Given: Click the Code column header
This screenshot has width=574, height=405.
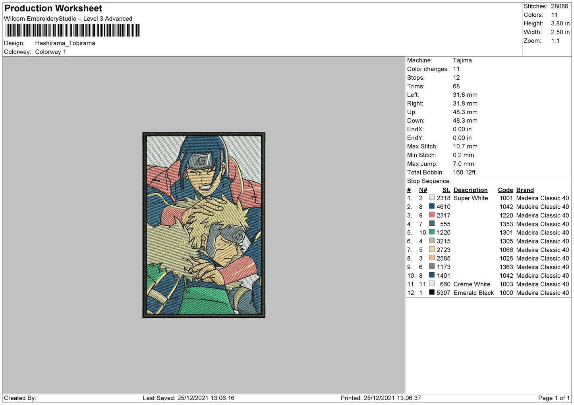Looking at the screenshot, I should click(x=505, y=190).
